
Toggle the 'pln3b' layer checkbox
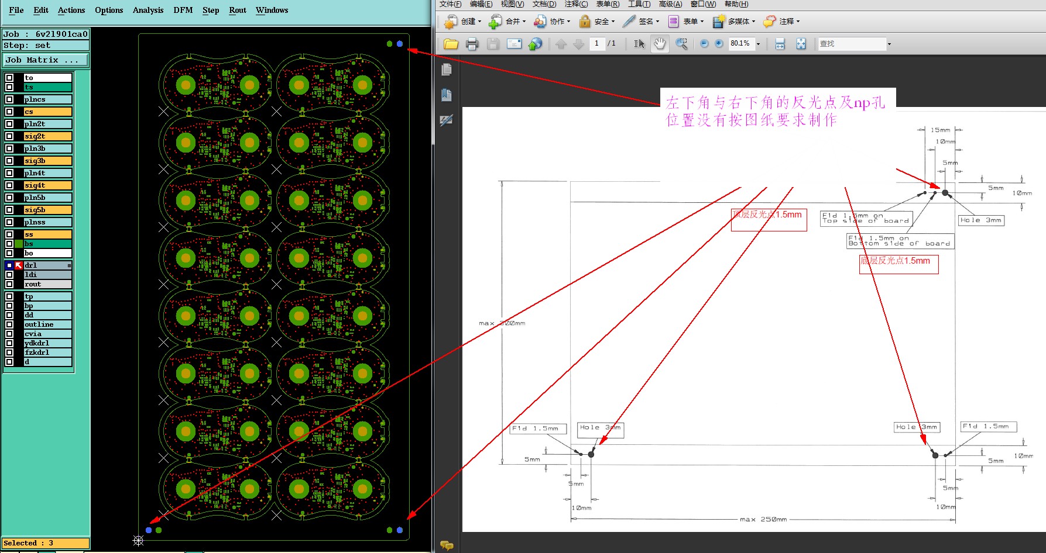9,148
